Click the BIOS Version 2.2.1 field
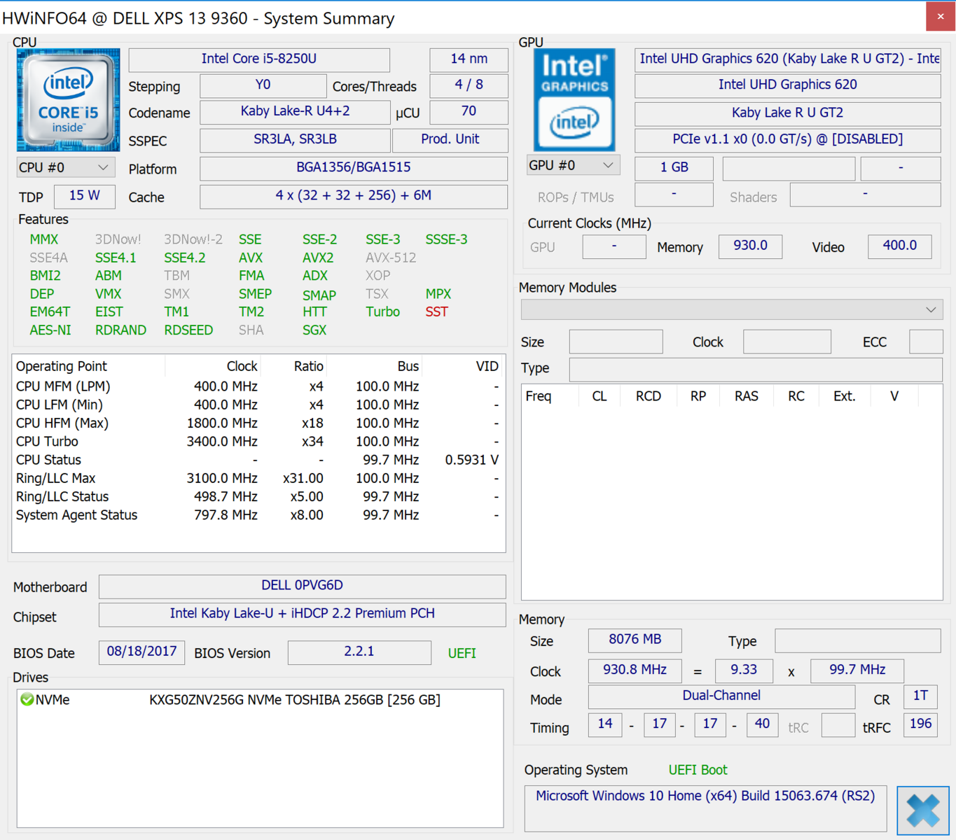The width and height of the screenshot is (956, 840). point(359,652)
